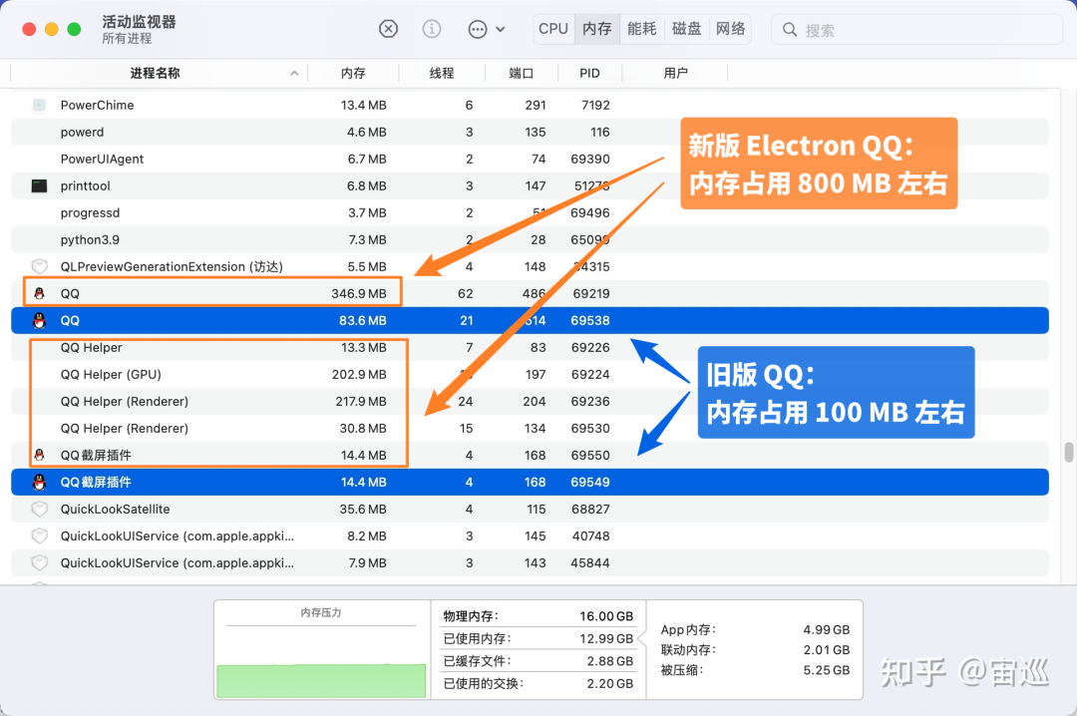
Task: Open process info using the (i) icon
Action: coord(432,29)
